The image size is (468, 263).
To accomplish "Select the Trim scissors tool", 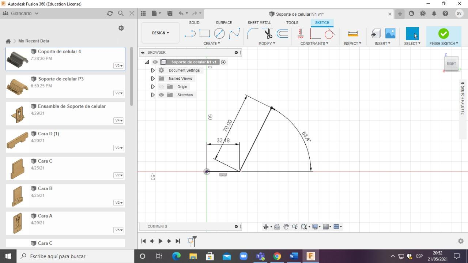I will pos(268,34).
